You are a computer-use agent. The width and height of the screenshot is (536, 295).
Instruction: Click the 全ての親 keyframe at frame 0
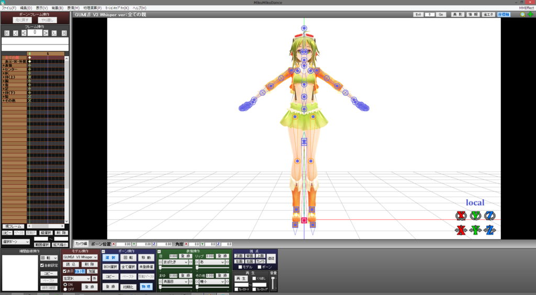click(30, 58)
